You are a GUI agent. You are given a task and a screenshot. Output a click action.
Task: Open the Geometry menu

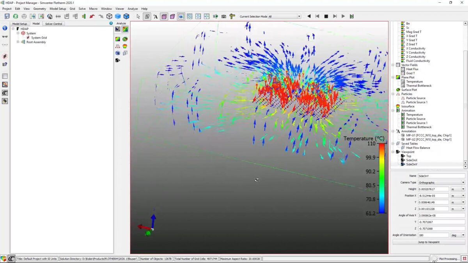pyautogui.click(x=39, y=9)
